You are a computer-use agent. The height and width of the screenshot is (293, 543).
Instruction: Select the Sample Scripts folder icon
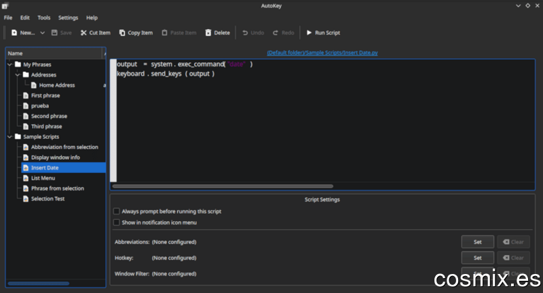(18, 136)
